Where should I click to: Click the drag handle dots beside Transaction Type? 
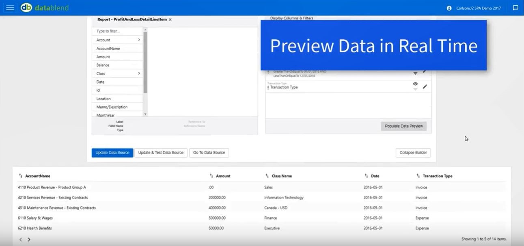pyautogui.click(x=267, y=86)
